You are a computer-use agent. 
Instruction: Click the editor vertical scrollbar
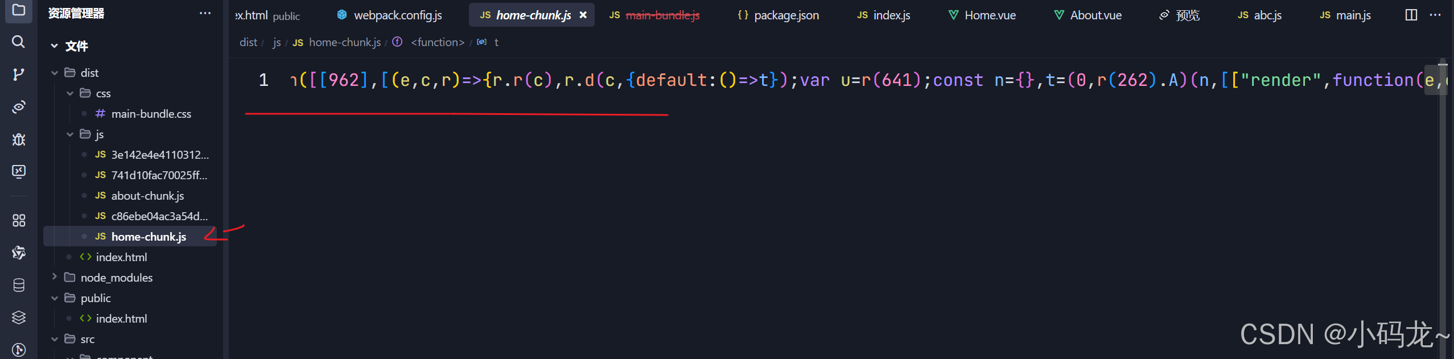click(x=1443, y=208)
